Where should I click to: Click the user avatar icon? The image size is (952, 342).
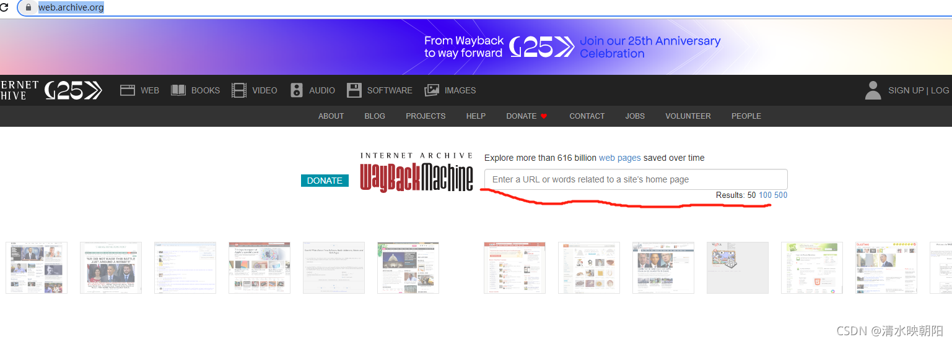click(873, 90)
